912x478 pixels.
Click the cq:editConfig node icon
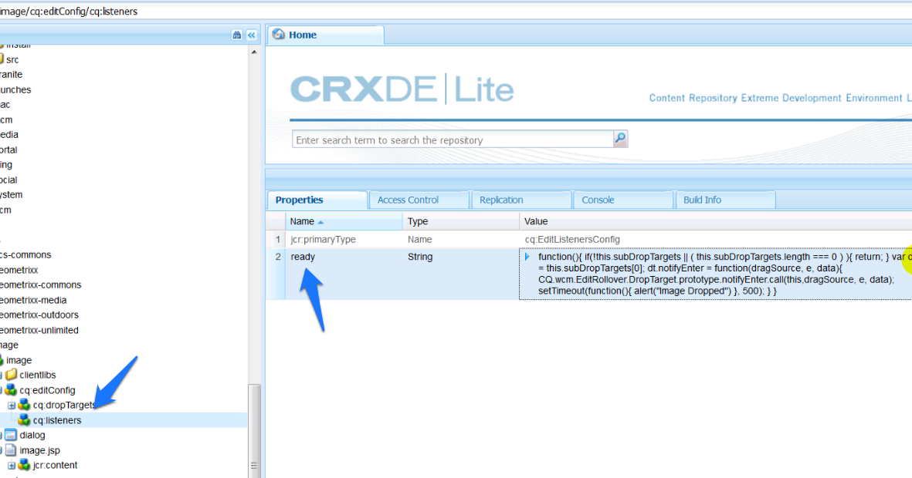11,389
